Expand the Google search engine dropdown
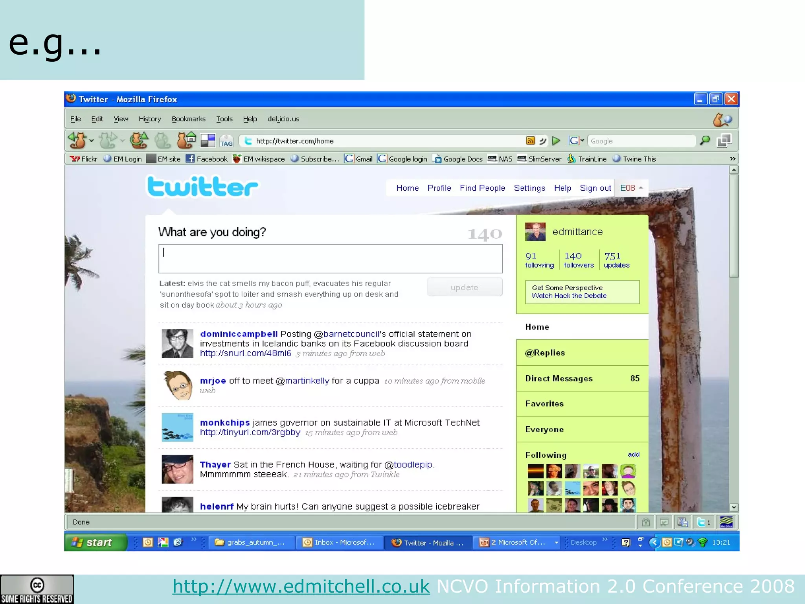This screenshot has width=805, height=604. click(x=583, y=140)
